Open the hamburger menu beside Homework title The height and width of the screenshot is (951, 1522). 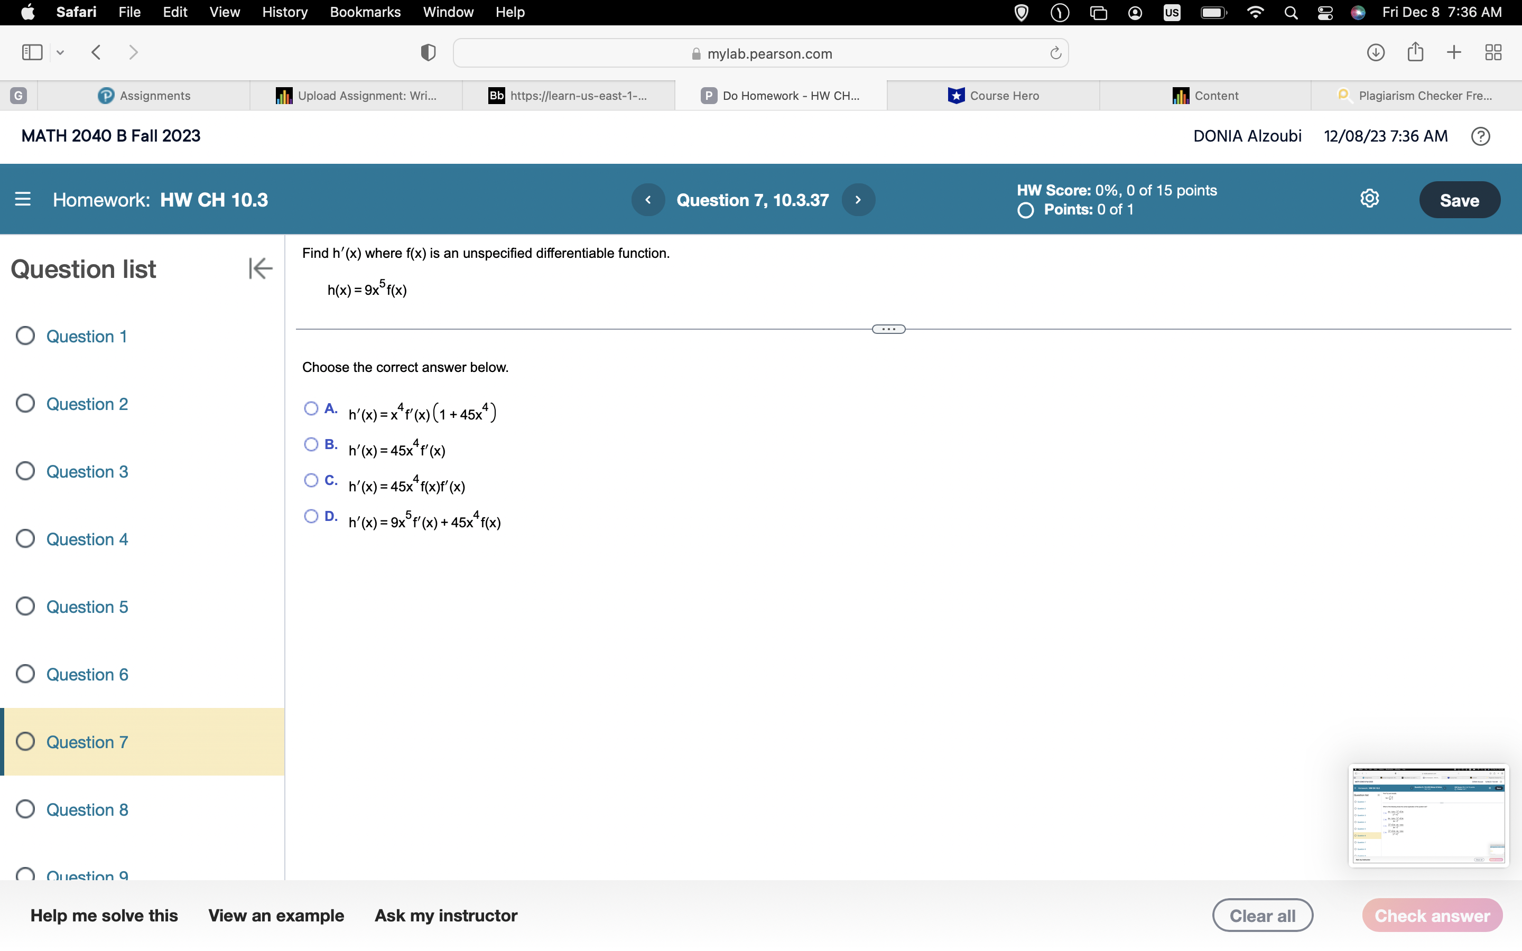click(x=23, y=199)
